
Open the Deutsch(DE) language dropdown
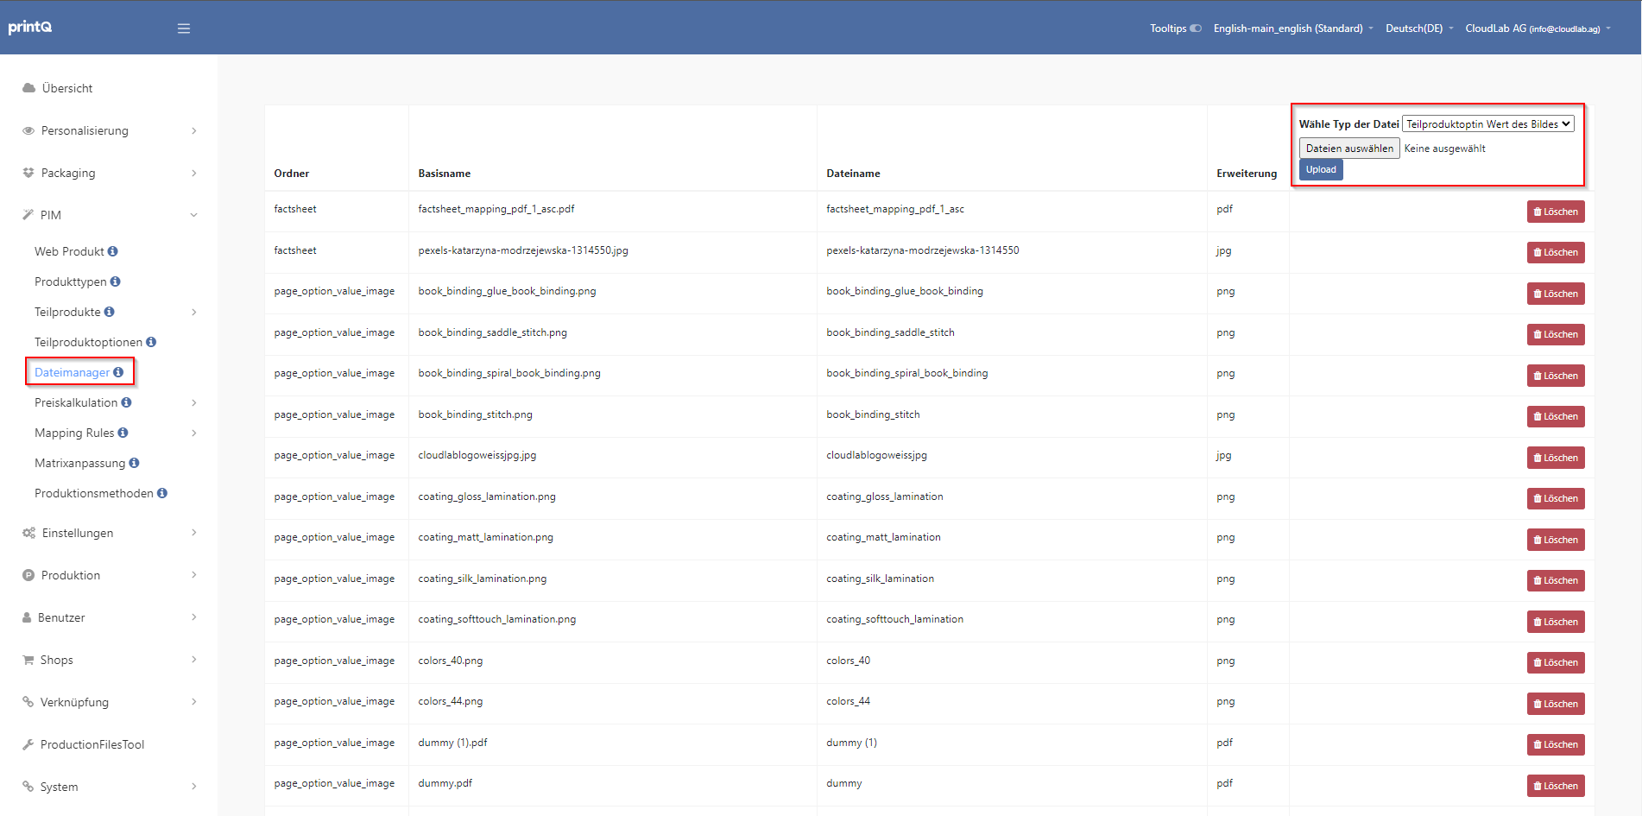1419,28
